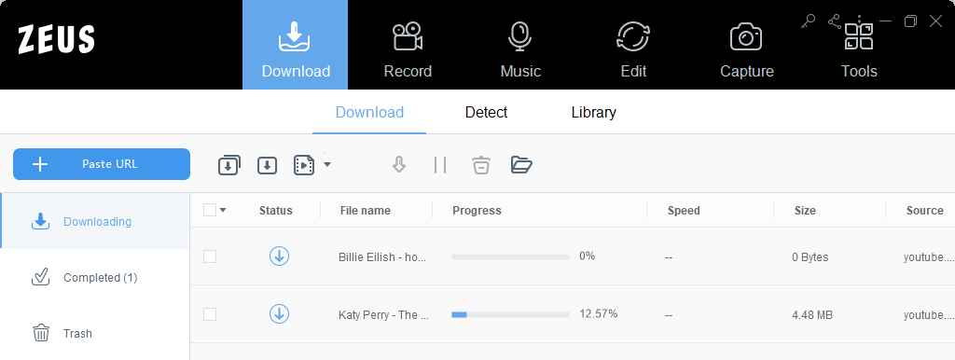
Task: Click the batch download stacked icon
Action: [229, 165]
